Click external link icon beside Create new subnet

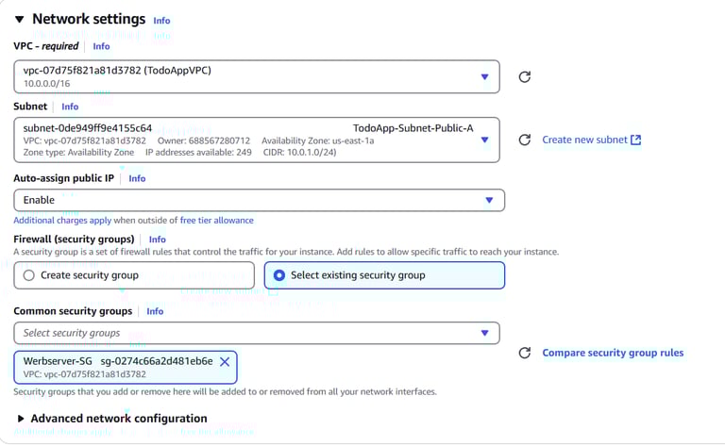point(635,140)
